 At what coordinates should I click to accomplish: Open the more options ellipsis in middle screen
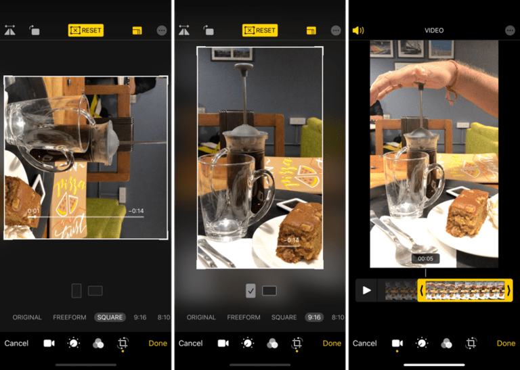(336, 30)
